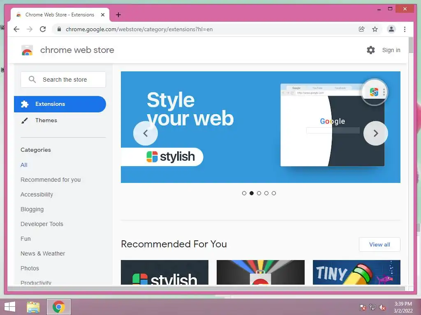
Task: Click the magnifier icon in the search box
Action: [32, 79]
